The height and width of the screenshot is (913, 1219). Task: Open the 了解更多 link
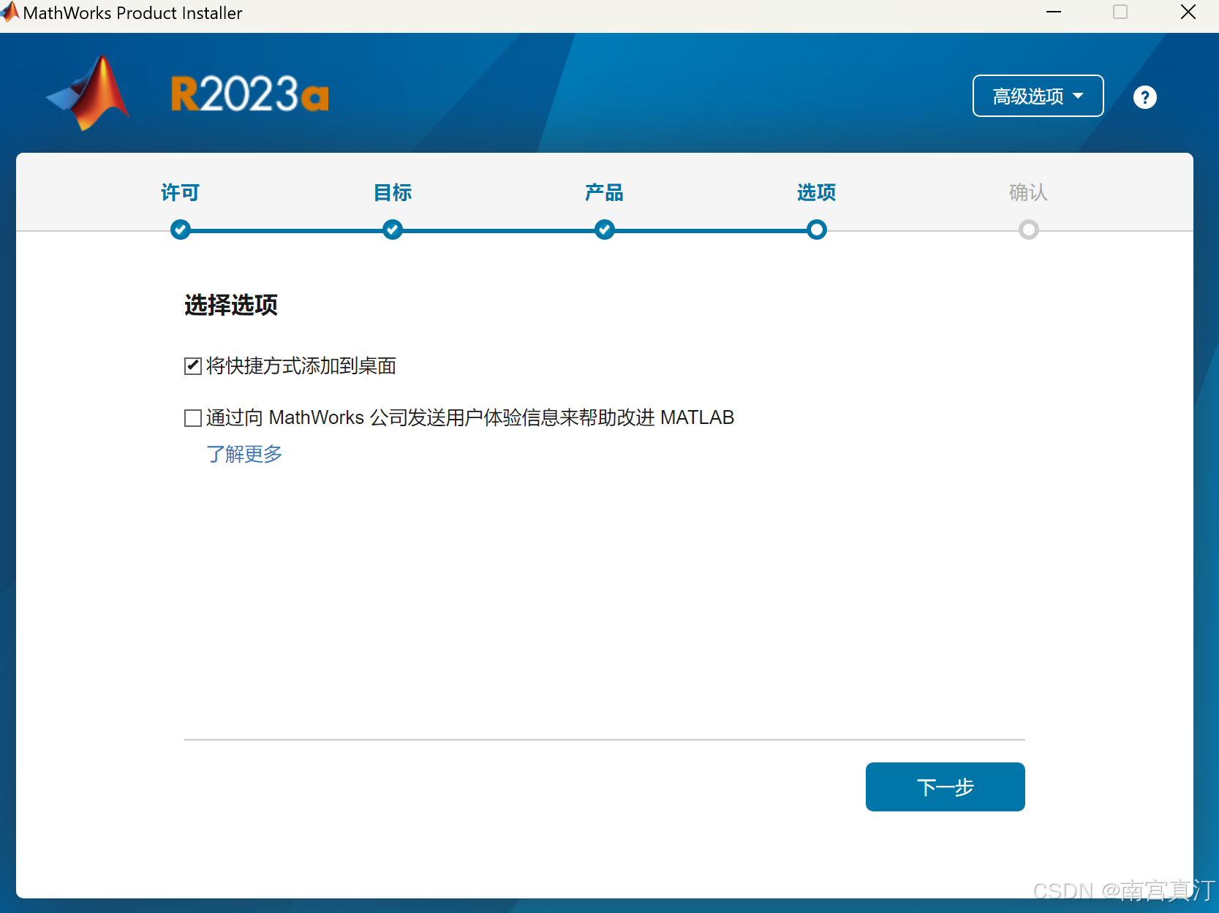(x=244, y=454)
